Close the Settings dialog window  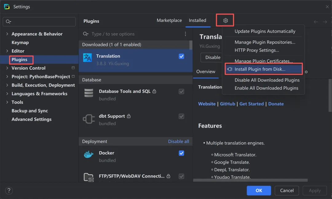[327, 7]
